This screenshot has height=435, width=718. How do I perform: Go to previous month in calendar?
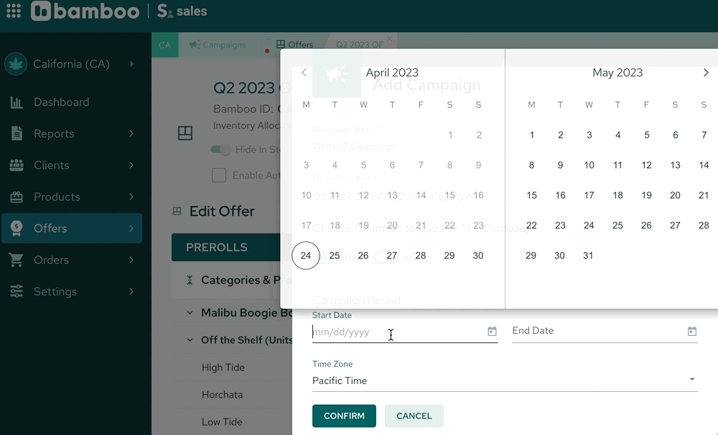[x=304, y=72]
